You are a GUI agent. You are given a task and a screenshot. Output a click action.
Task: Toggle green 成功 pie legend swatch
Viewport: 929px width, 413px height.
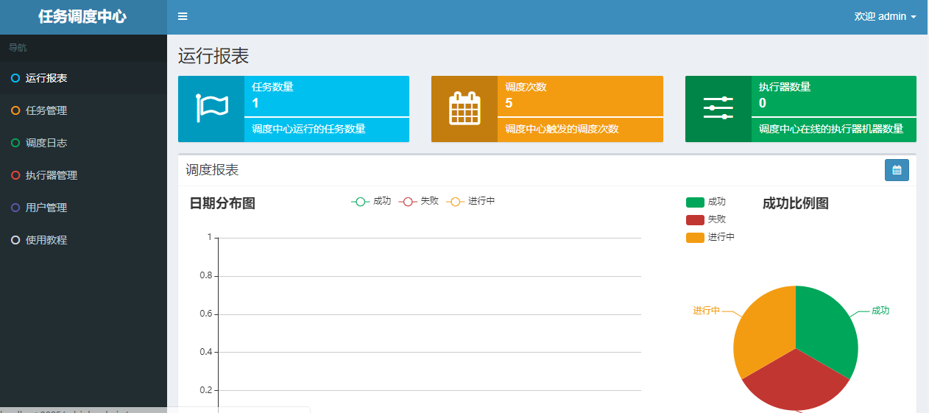click(x=695, y=202)
